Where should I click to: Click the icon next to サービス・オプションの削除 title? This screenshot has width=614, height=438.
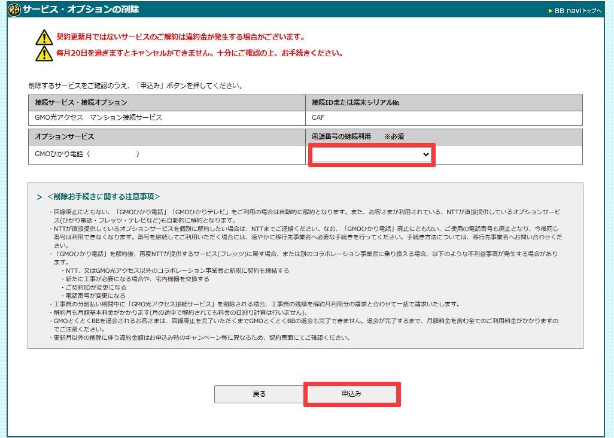(x=14, y=8)
